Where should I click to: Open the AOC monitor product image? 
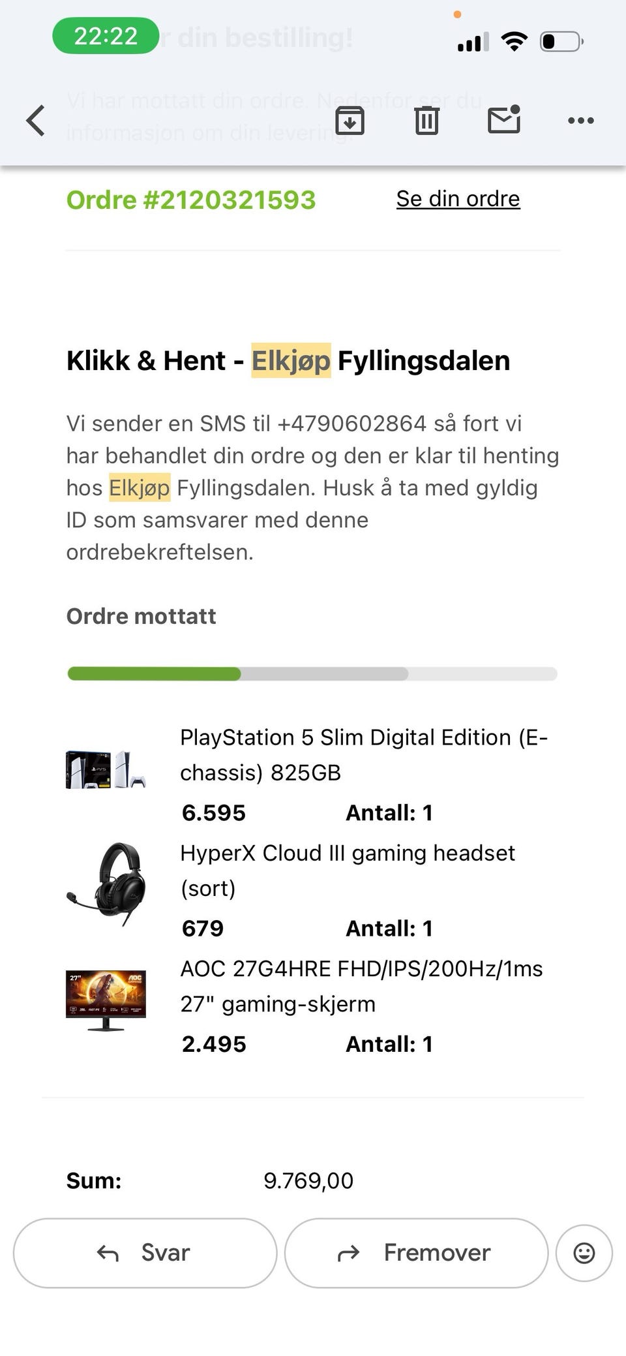[106, 1000]
